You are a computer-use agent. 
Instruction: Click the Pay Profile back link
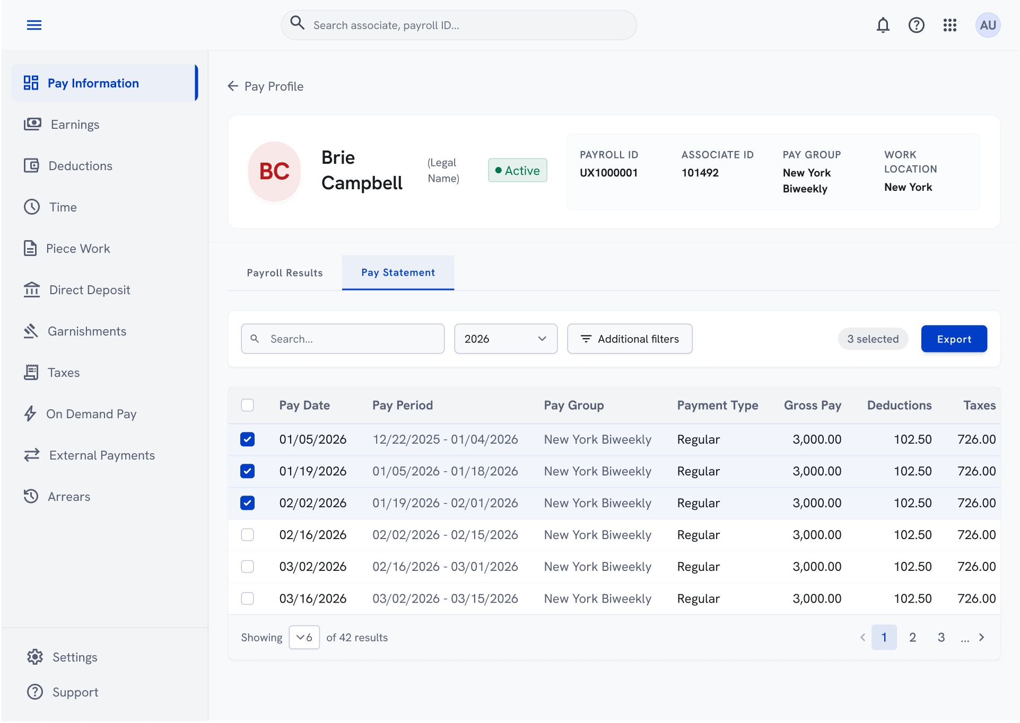coord(266,86)
